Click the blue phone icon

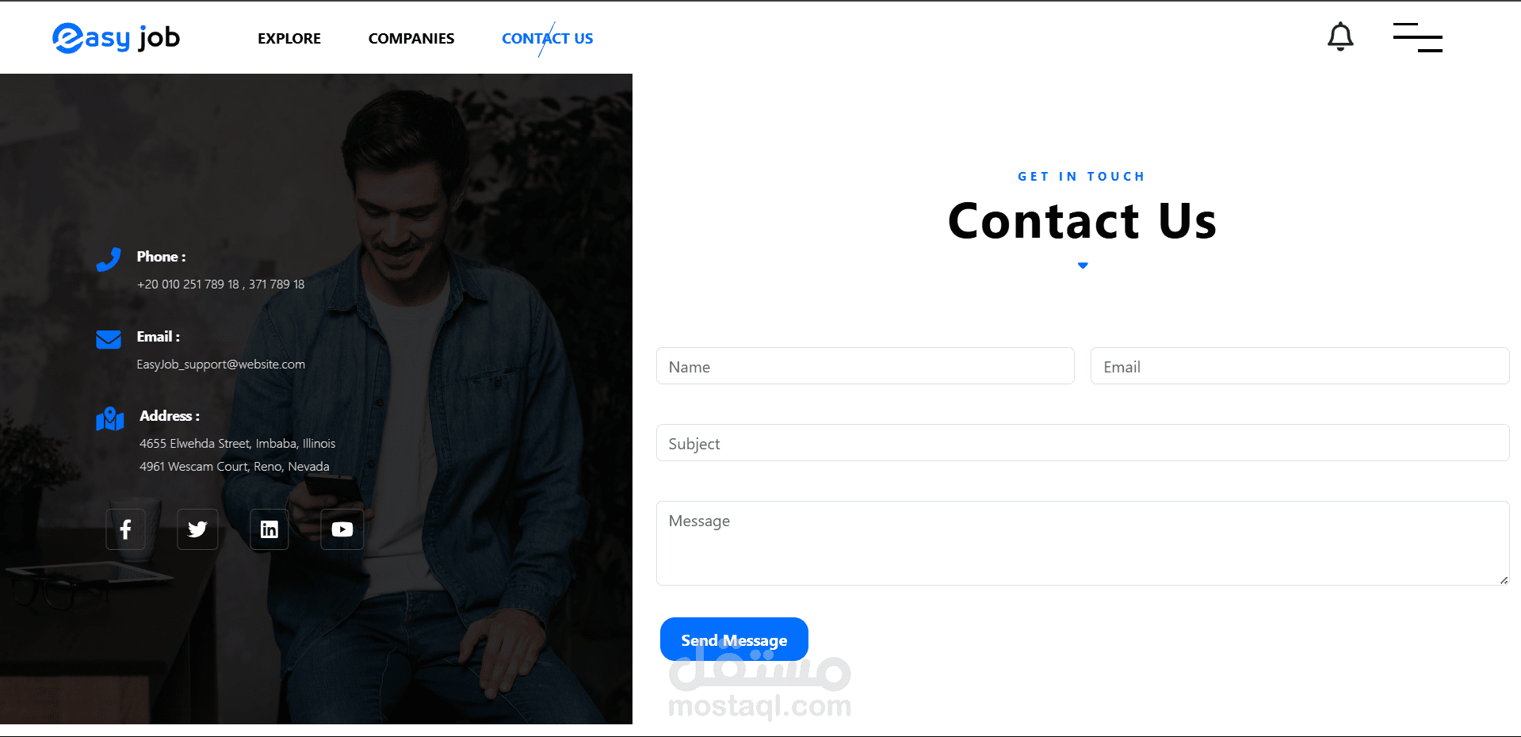point(109,259)
